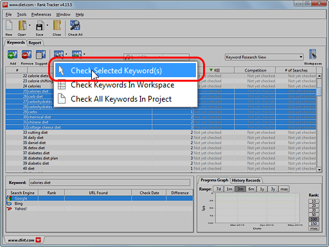Viewport: 329px width, 247px height.
Task: Expand the Save button dropdown arrow
Action: click(x=47, y=26)
